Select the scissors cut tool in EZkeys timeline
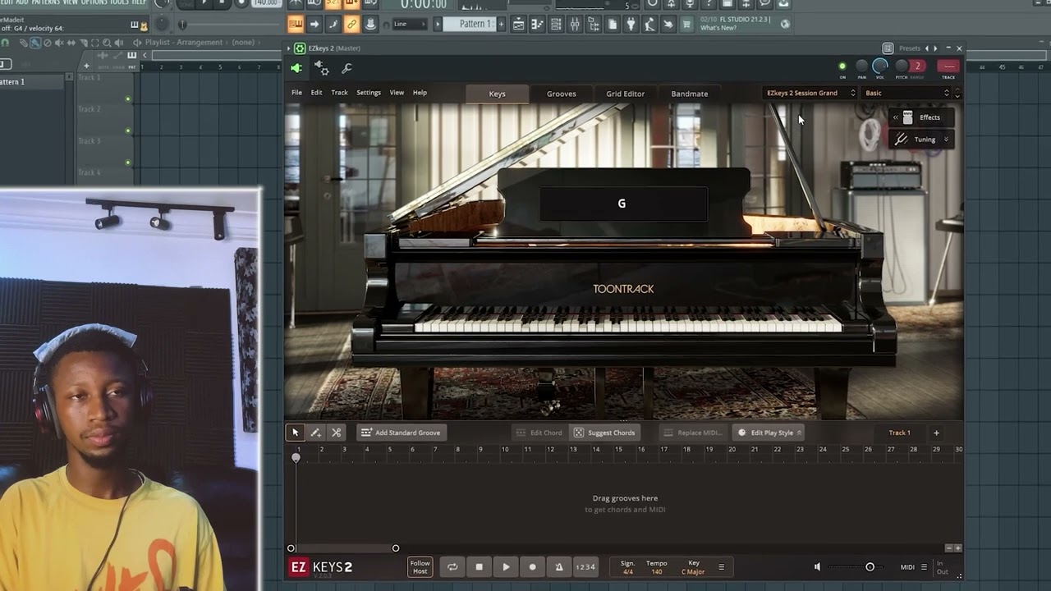Viewport: 1051px width, 591px height. tap(336, 433)
